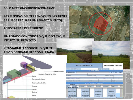Image resolution: width=133 pixels, height=100 pixels.
Task: Check the box next to 'COMERCIO'
Action: 110,86
